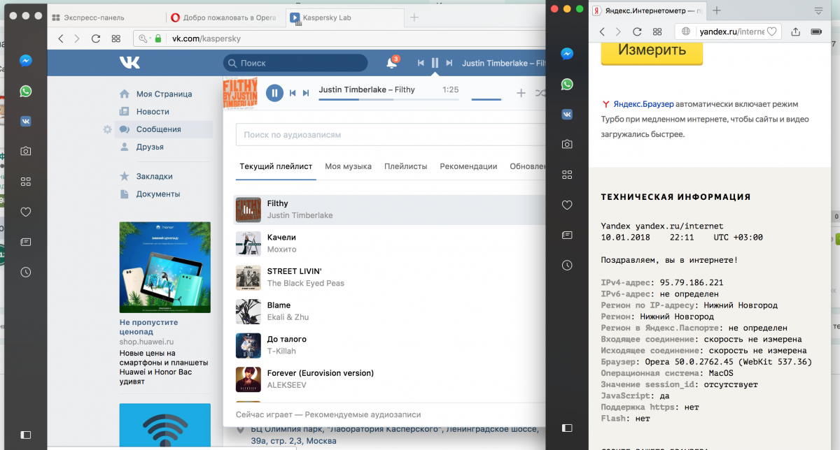Share the Yandex page
The height and width of the screenshot is (450, 840).
click(x=795, y=31)
